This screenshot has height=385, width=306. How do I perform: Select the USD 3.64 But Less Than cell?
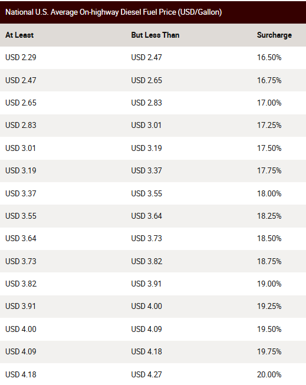point(147,216)
